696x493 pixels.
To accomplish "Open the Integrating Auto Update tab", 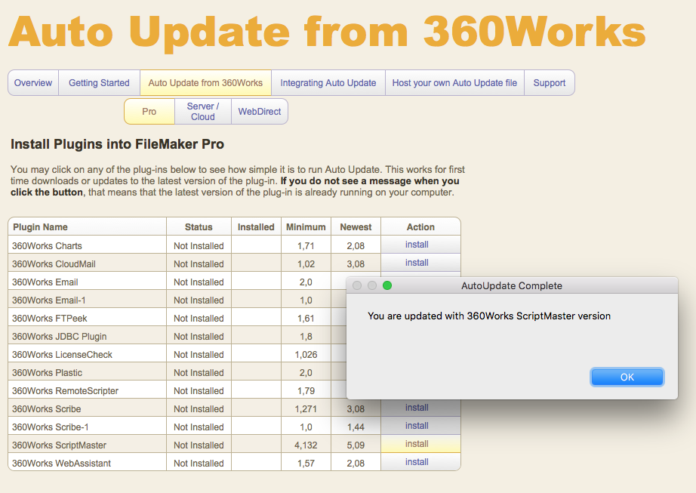I will tap(328, 83).
